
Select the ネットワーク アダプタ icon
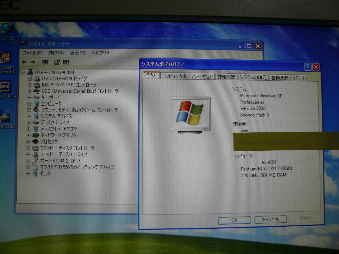point(36,135)
